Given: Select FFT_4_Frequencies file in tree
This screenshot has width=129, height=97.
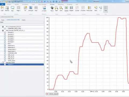Looking at the screenshot, I should 13,27.
